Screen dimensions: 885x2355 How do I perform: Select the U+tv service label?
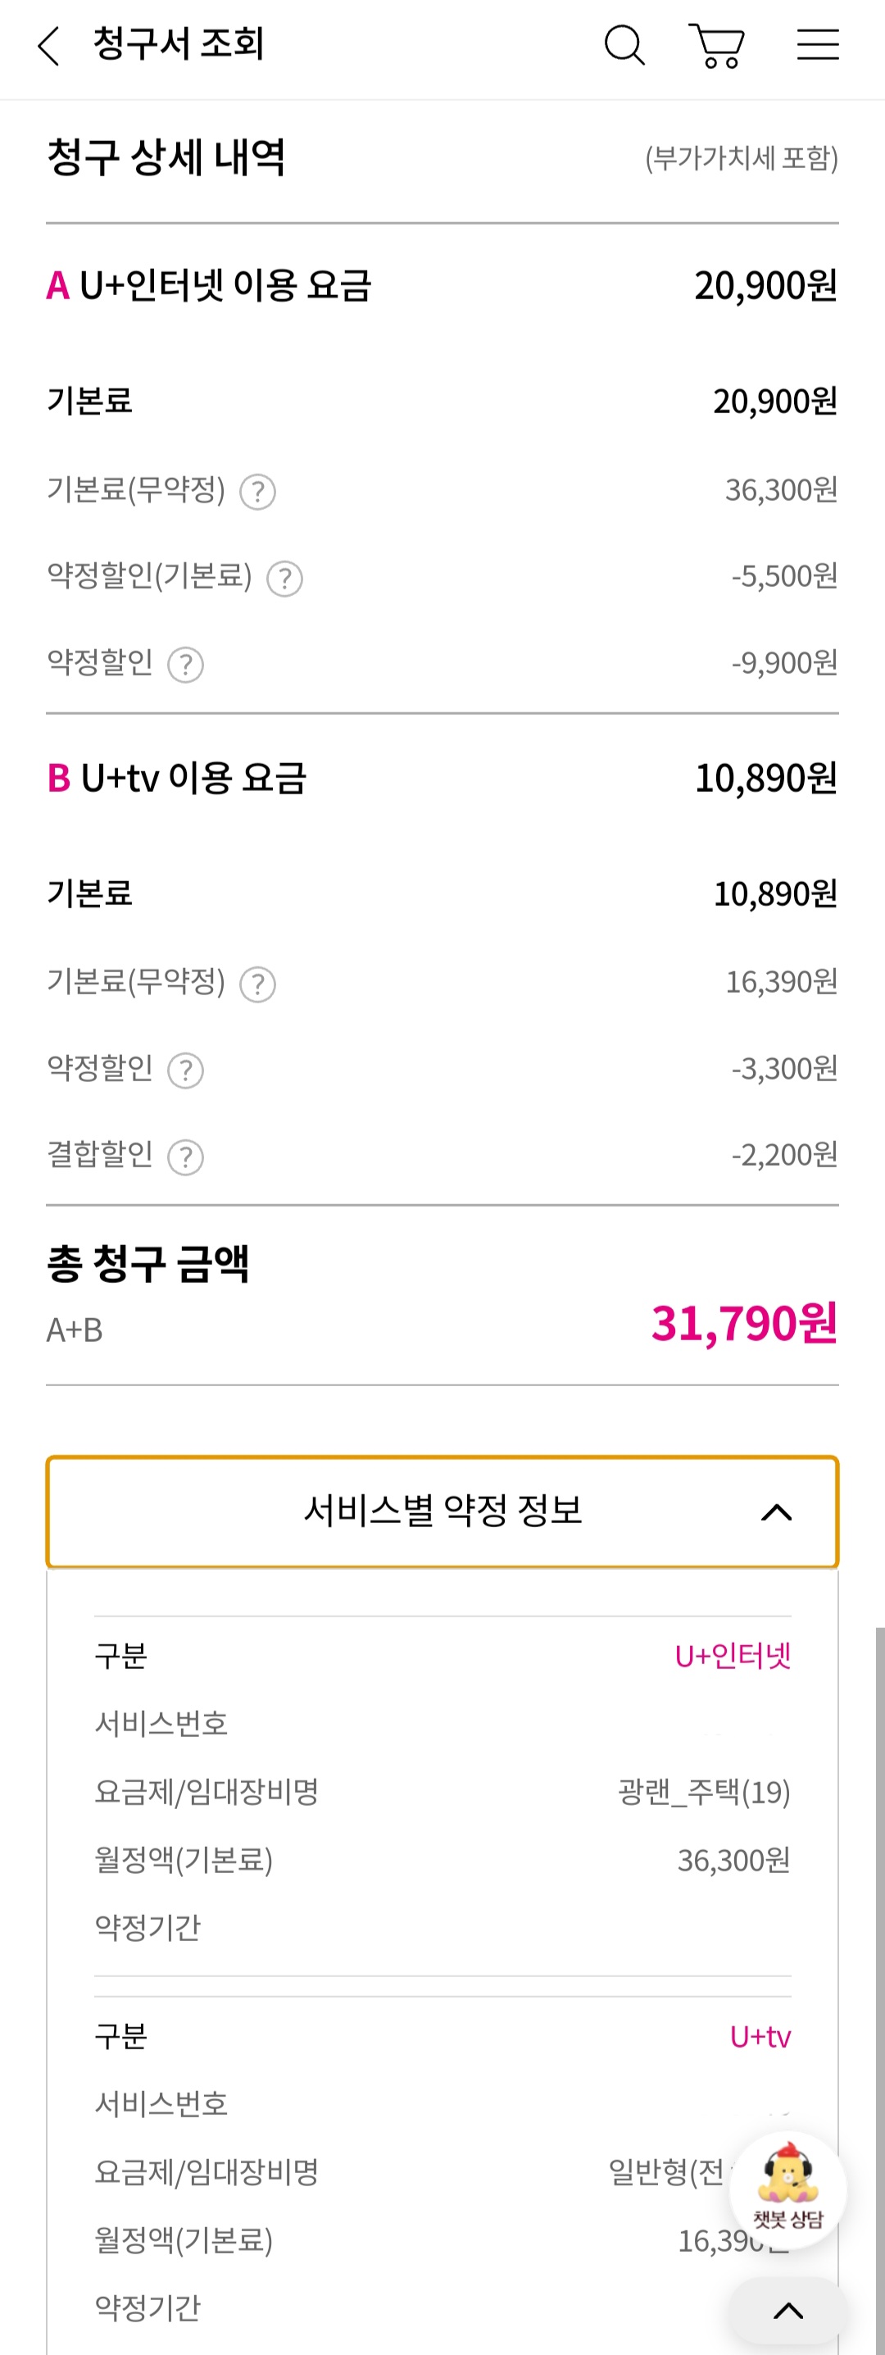coord(760,2036)
